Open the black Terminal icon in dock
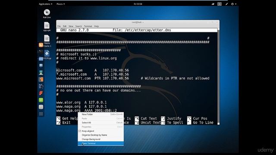Image resolution: width=276 pixels, height=155 pixels. (41, 52)
